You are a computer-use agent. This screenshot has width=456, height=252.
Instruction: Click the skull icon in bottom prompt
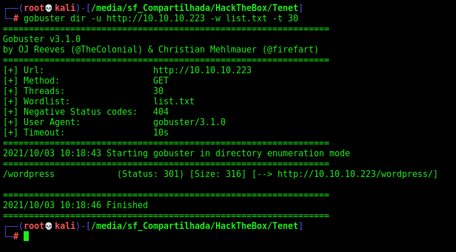[49, 226]
